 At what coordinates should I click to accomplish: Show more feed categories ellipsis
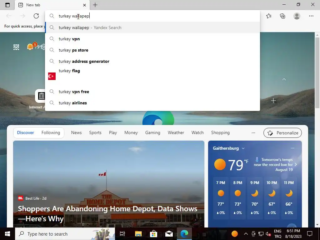pyautogui.click(x=253, y=133)
